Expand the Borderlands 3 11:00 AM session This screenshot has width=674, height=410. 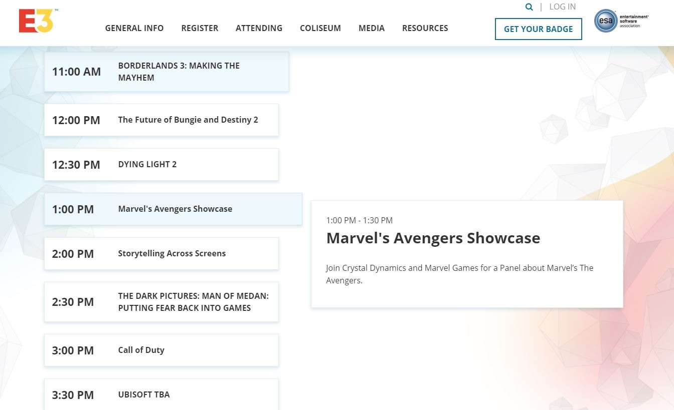pos(166,72)
